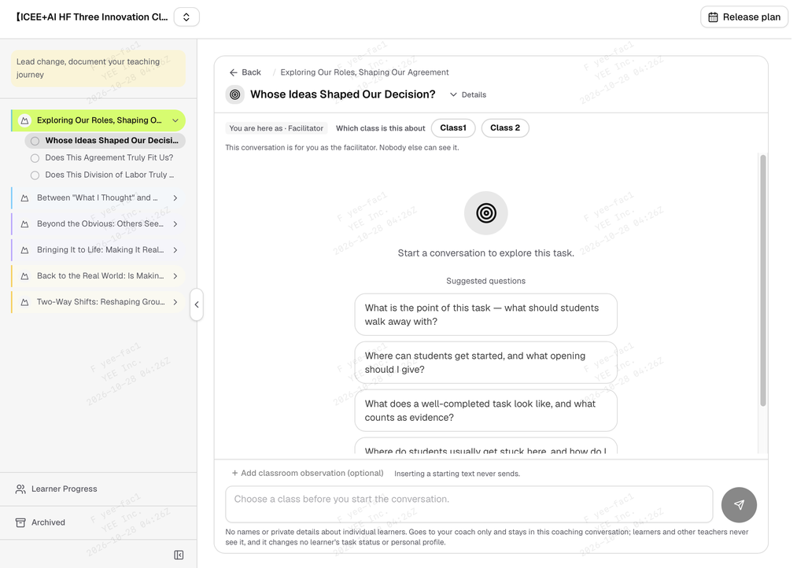Open Does This Agreement Truly Fit Us? task
The height and width of the screenshot is (568, 797).
click(109, 158)
